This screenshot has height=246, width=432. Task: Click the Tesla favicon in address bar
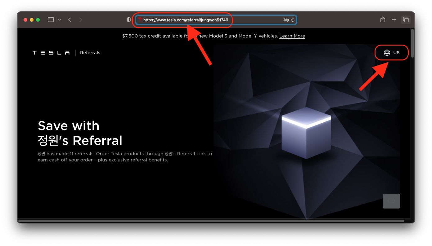(140, 20)
